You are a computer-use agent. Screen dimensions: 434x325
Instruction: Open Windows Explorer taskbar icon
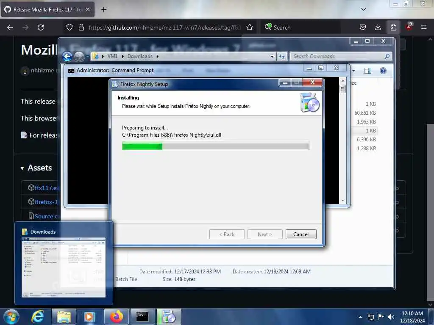tap(64, 317)
